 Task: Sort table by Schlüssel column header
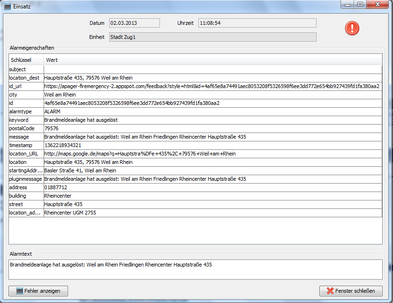[26, 60]
